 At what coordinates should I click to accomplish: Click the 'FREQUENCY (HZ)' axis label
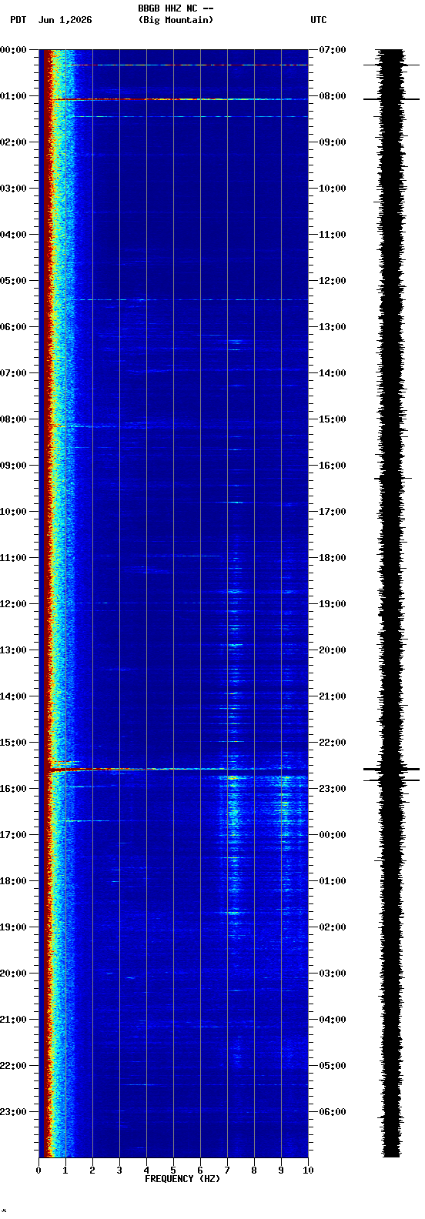click(182, 1179)
